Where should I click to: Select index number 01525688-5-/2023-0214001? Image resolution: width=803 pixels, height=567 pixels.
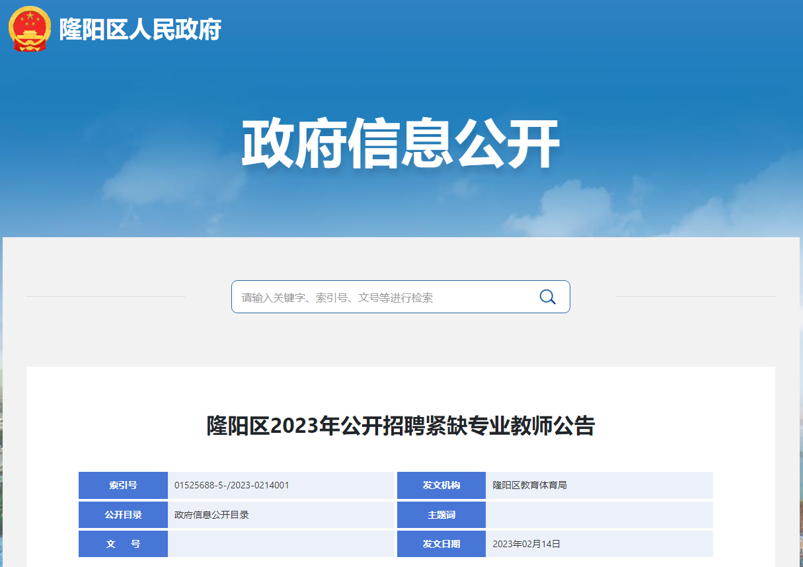tap(232, 485)
